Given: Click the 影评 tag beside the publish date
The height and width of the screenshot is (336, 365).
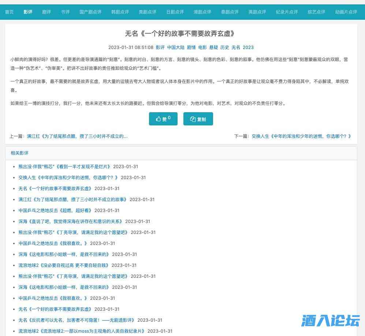Looking at the screenshot, I should point(160,48).
